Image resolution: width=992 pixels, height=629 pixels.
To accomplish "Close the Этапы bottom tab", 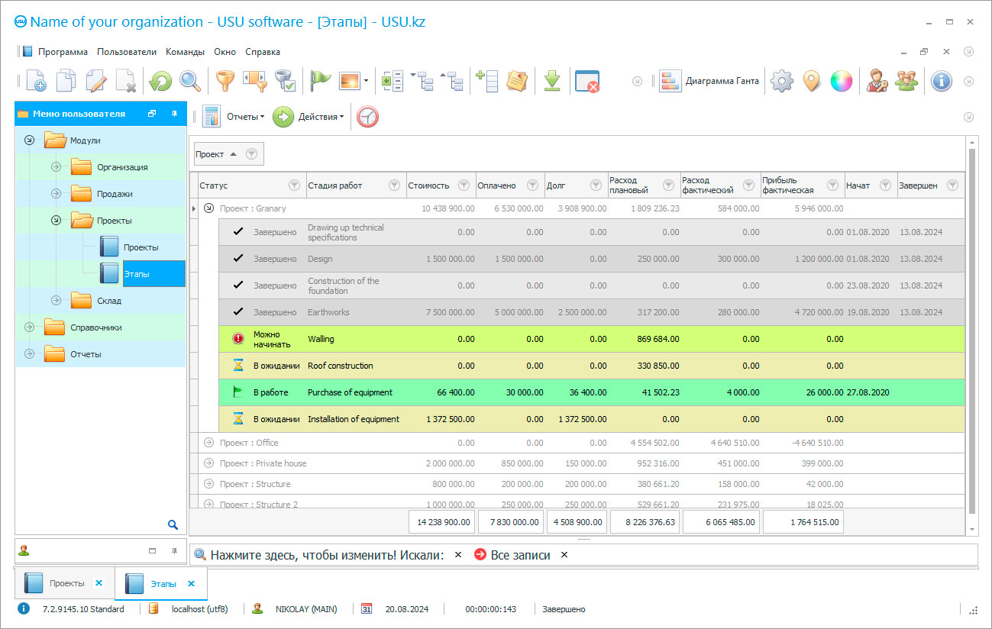I will click(x=191, y=583).
